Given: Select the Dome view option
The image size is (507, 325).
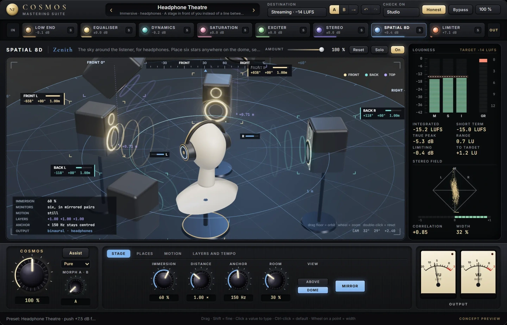Looking at the screenshot, I should point(313,290).
